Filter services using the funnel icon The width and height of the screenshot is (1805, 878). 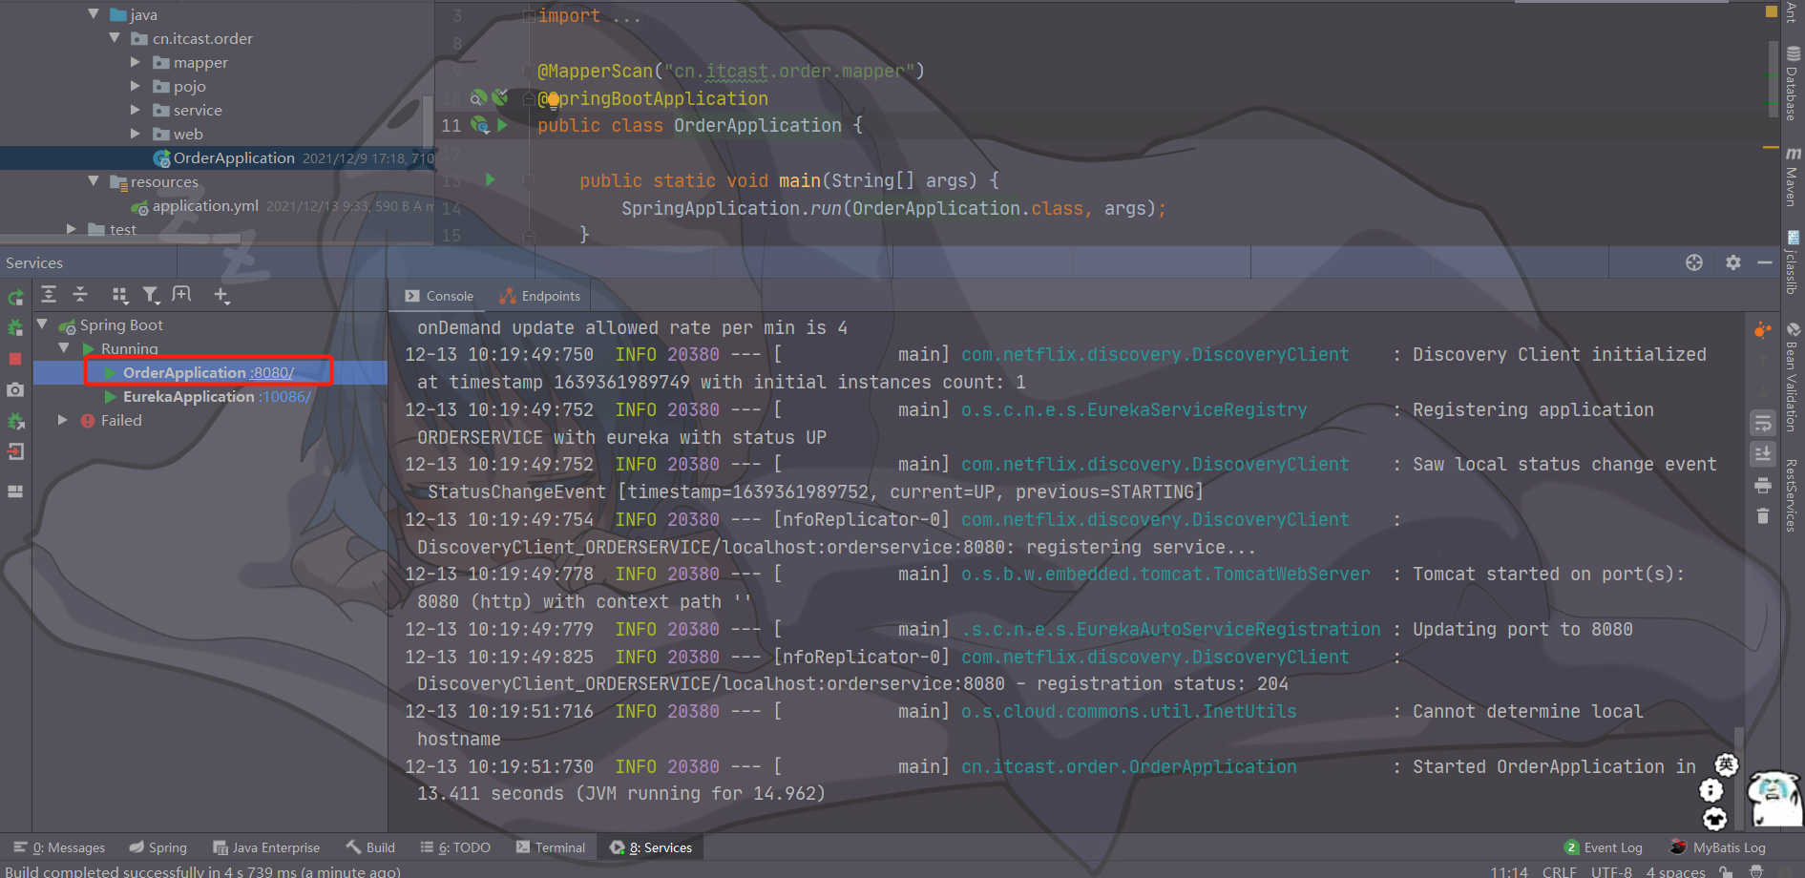[151, 295]
